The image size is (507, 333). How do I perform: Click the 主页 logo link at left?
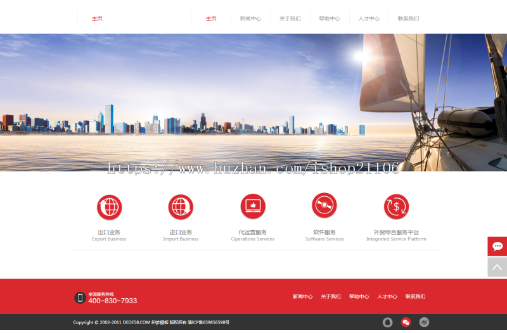tap(97, 19)
